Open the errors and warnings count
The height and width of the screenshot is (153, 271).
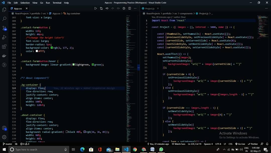click(25, 144)
